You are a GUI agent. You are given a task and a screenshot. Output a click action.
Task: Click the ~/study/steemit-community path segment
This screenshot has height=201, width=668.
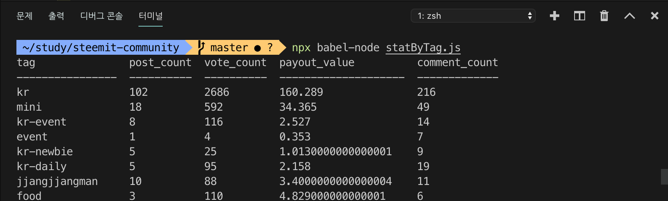(101, 48)
